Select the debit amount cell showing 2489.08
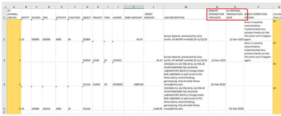The width and height of the screenshot is (281, 116). tap(133, 85)
